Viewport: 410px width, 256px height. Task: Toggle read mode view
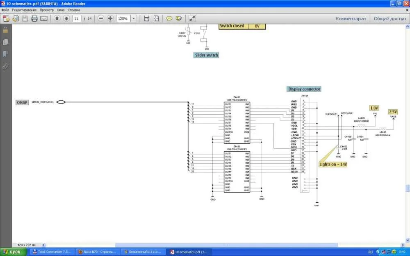click(x=192, y=18)
